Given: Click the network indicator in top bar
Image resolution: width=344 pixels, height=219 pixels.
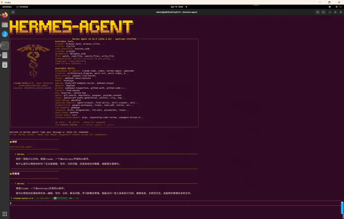Looking at the screenshot, I should 330,7.
